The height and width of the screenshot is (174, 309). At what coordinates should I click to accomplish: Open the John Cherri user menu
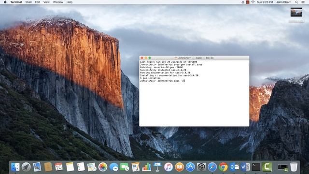pyautogui.click(x=284, y=2)
